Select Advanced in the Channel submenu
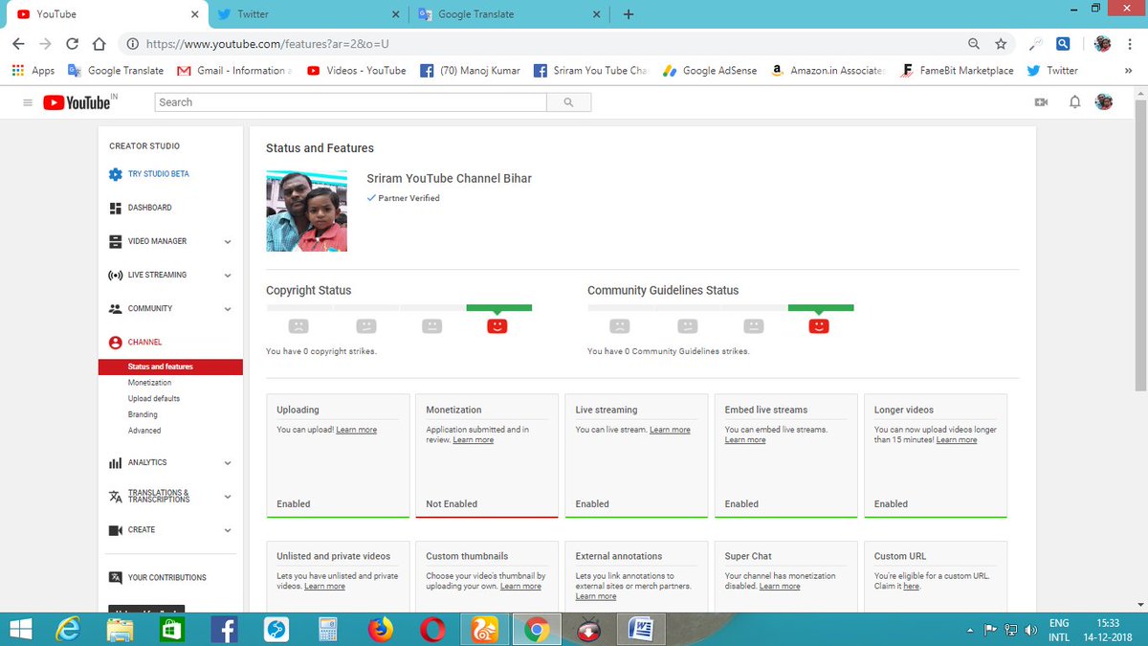The image size is (1148, 646). pos(144,431)
